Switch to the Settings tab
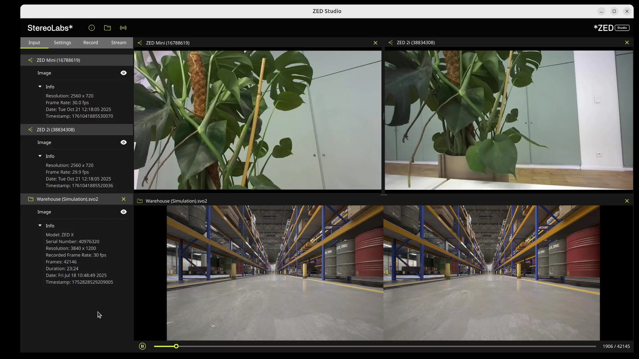Image resolution: width=639 pixels, height=359 pixels. pos(63,43)
